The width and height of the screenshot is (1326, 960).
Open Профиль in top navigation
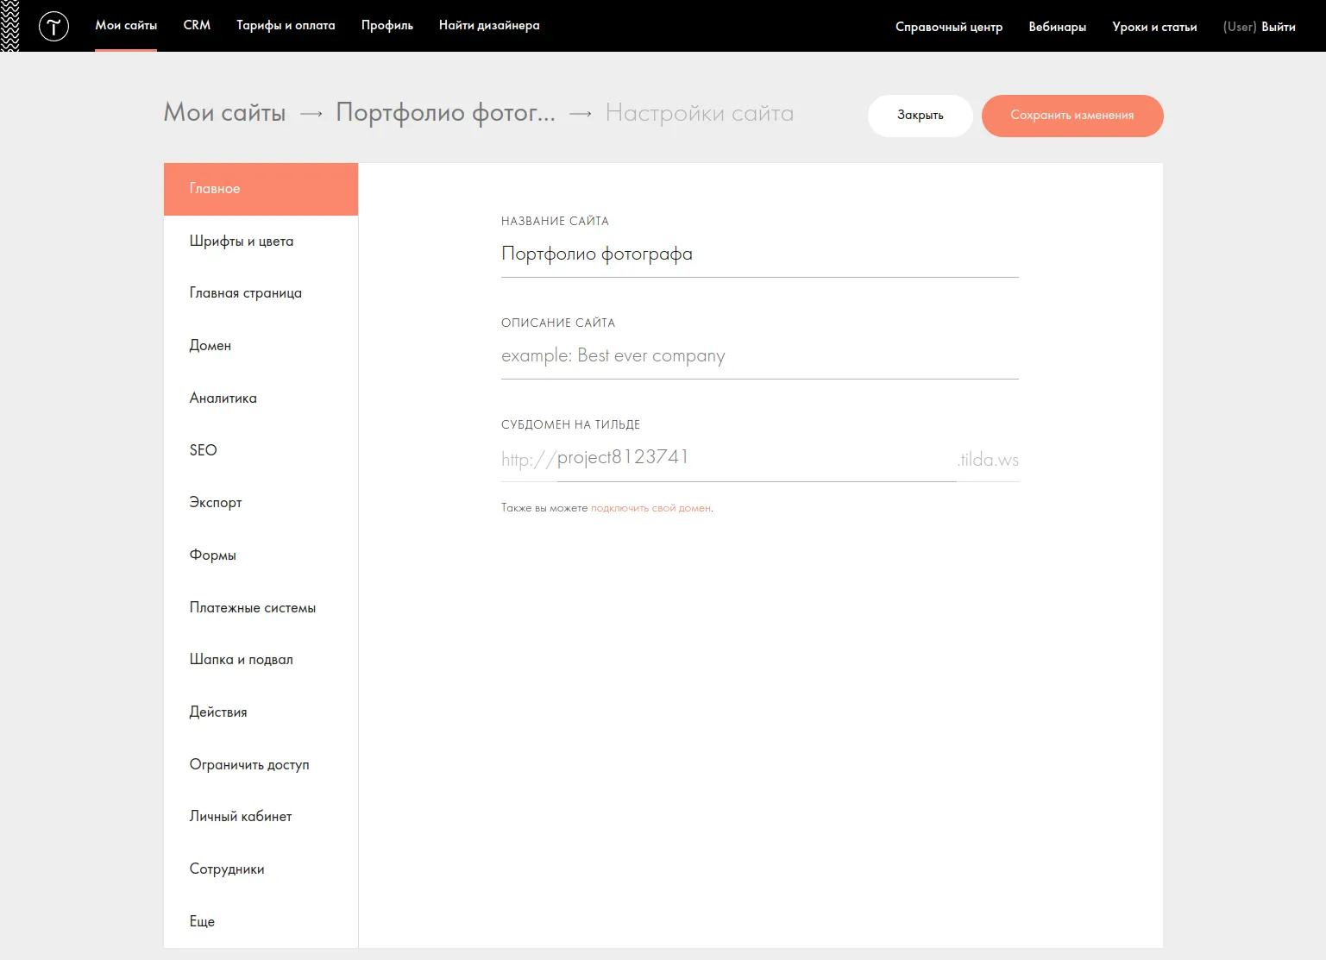point(386,25)
